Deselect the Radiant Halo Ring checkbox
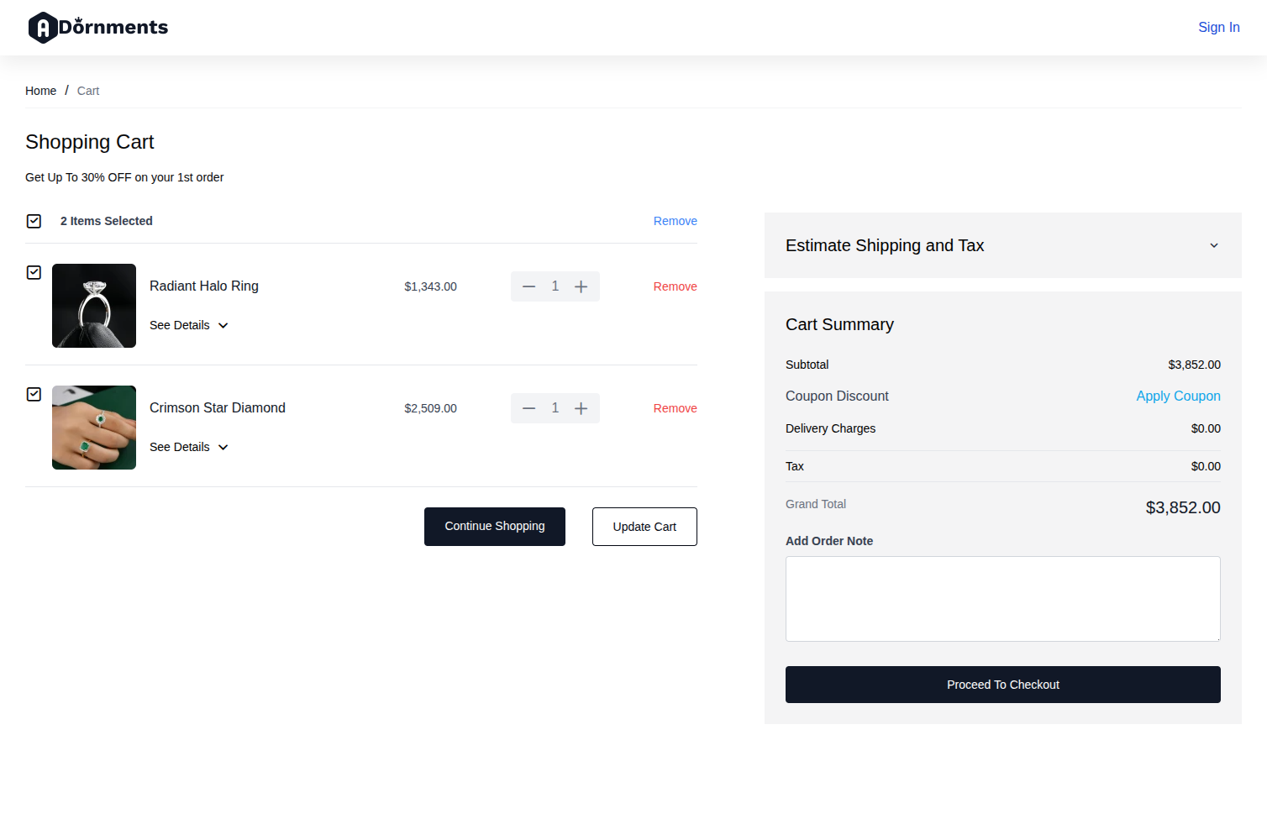This screenshot has width=1267, height=840. click(x=34, y=272)
